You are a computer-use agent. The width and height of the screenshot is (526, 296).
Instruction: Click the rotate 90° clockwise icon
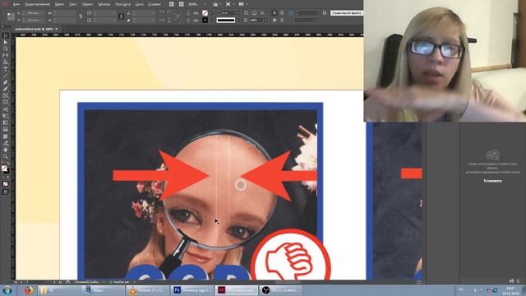pyautogui.click(x=162, y=13)
